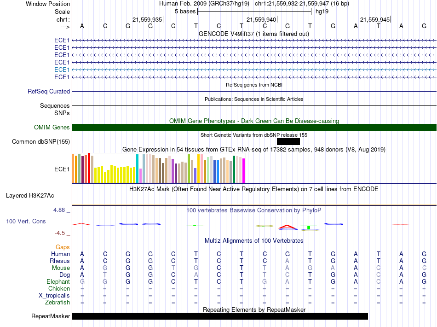Click the red PhyloP conservation peak
The width and height of the screenshot is (437, 327).
click(287, 226)
